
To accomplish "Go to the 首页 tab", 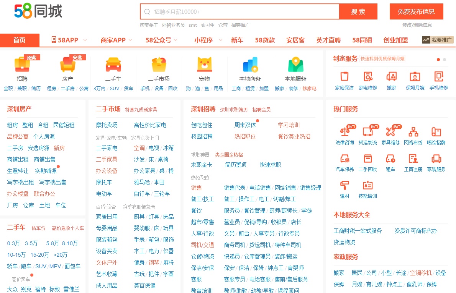I will click(20, 40).
